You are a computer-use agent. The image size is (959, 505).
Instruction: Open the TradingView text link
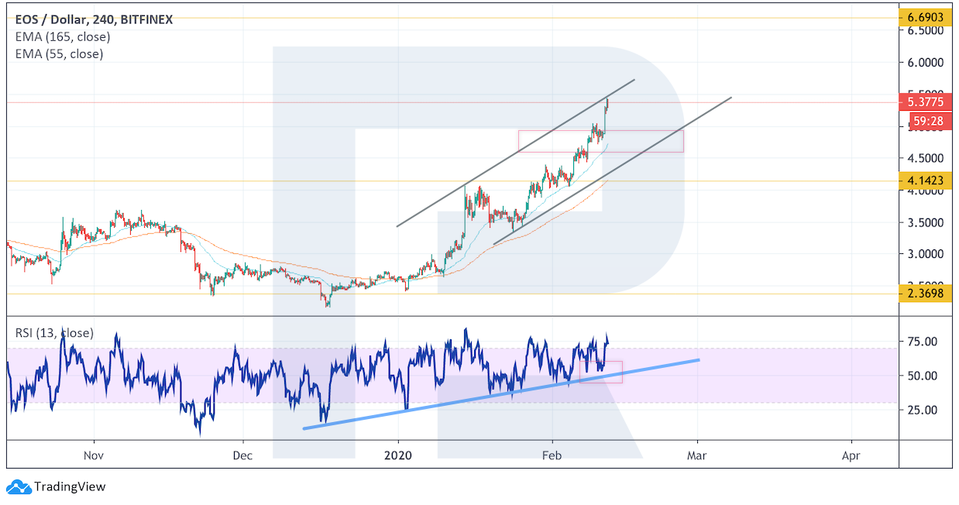click(70, 487)
